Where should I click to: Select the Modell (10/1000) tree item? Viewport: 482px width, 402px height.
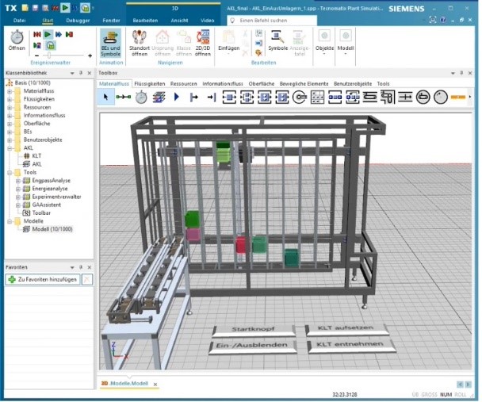click(x=52, y=229)
